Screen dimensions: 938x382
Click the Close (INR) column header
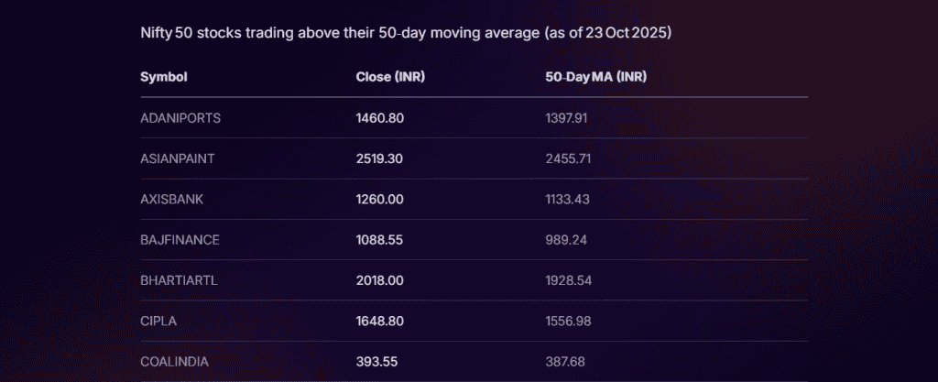coord(390,77)
